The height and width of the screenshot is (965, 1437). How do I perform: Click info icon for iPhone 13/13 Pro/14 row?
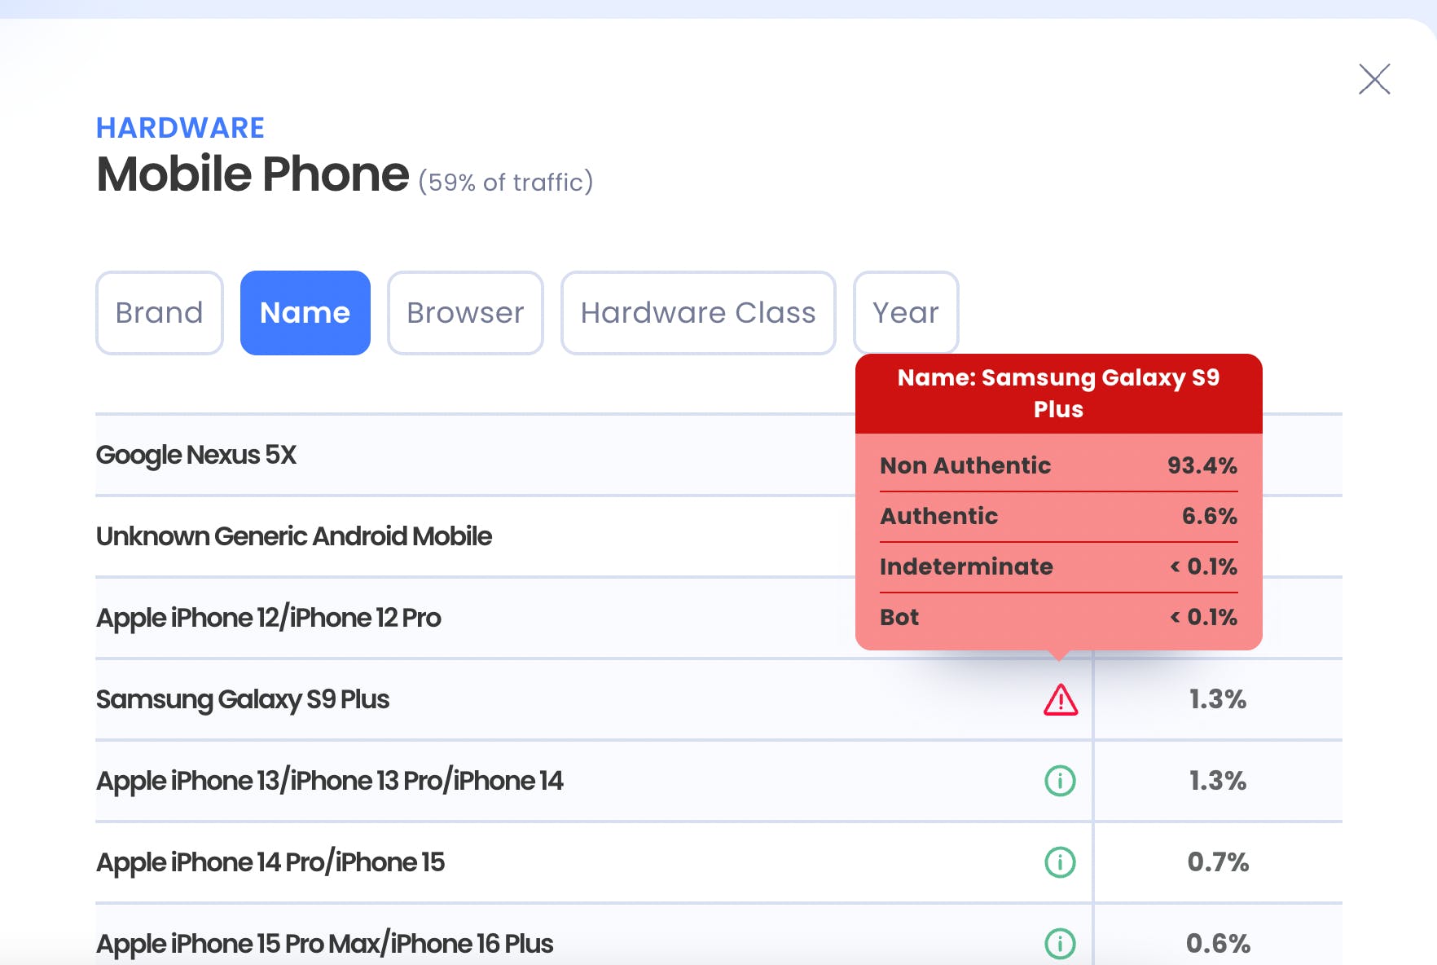point(1061,781)
